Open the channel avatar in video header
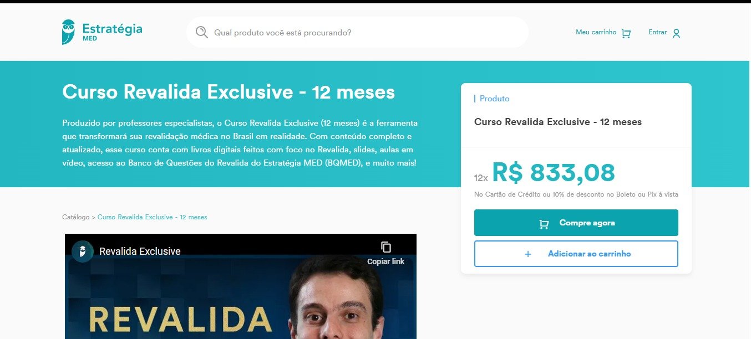The height and width of the screenshot is (339, 751). [x=83, y=251]
